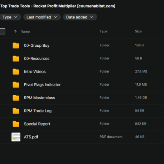Click the 1.46 GB size value
Image resolution: width=164 pixels, height=164 pixels.
141,98
